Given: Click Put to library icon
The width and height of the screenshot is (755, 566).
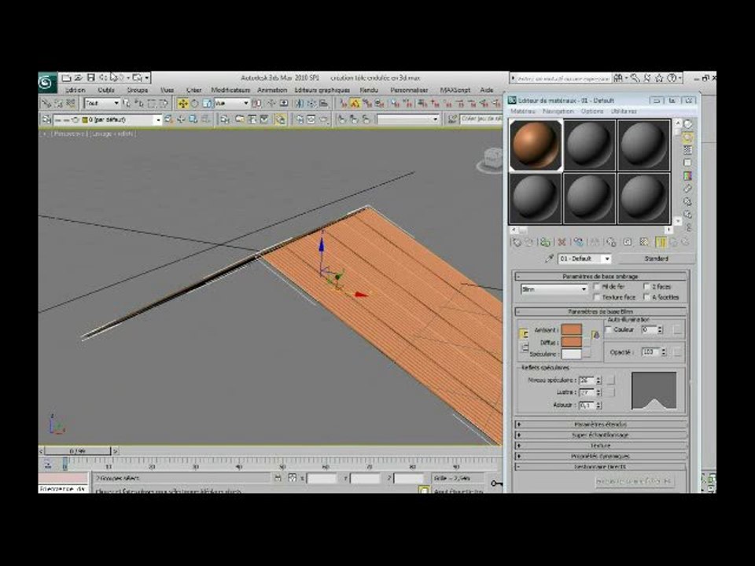Looking at the screenshot, I should pos(611,243).
